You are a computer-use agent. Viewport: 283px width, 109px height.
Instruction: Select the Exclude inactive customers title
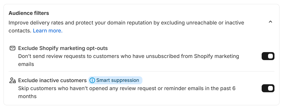click(52, 80)
